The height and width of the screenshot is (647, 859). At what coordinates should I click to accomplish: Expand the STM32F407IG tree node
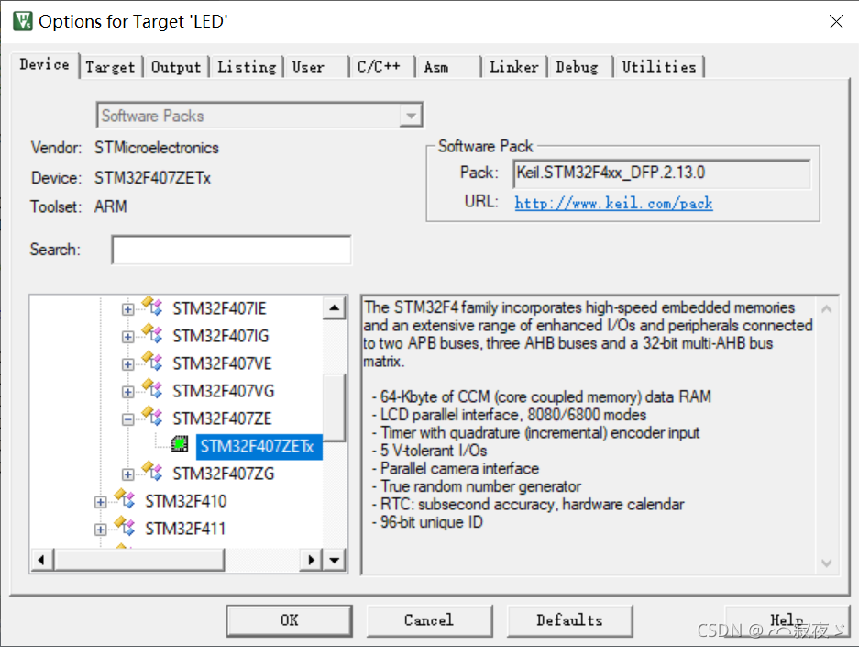click(127, 337)
